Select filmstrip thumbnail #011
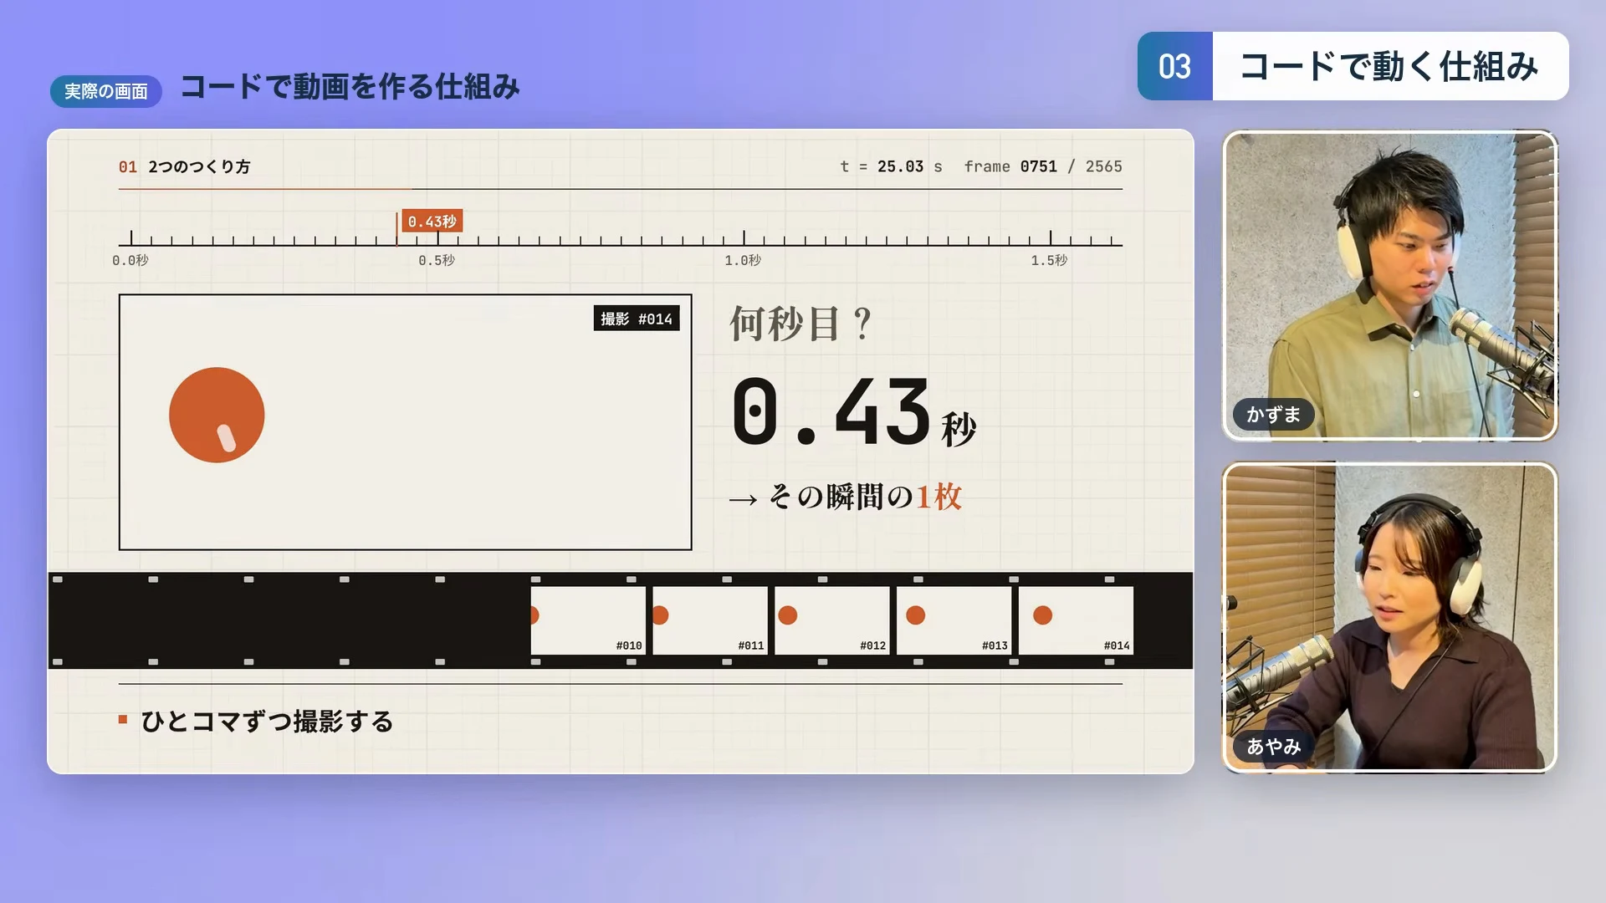This screenshot has width=1606, height=903. pyautogui.click(x=710, y=620)
